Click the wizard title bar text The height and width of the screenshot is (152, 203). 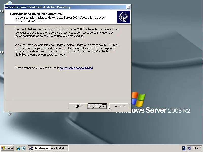tap(38, 7)
